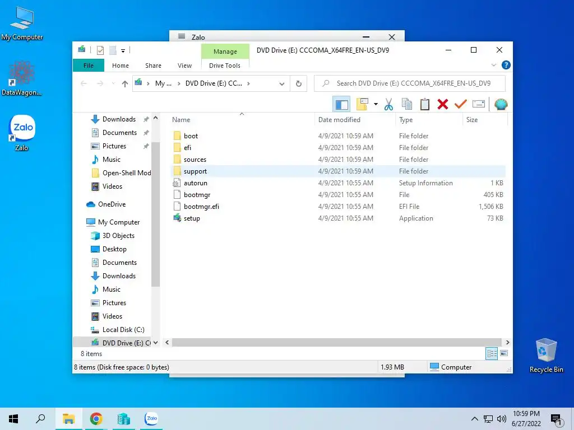Viewport: 574px width, 430px height.
Task: Open the Drive Tools tab
Action: (x=225, y=66)
